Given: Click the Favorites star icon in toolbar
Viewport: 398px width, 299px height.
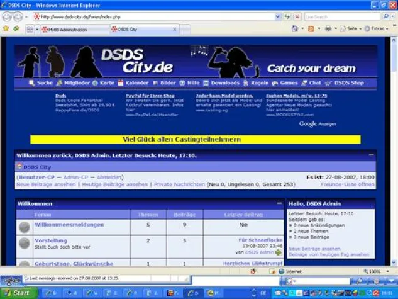Looking at the screenshot, I should tap(6, 29).
